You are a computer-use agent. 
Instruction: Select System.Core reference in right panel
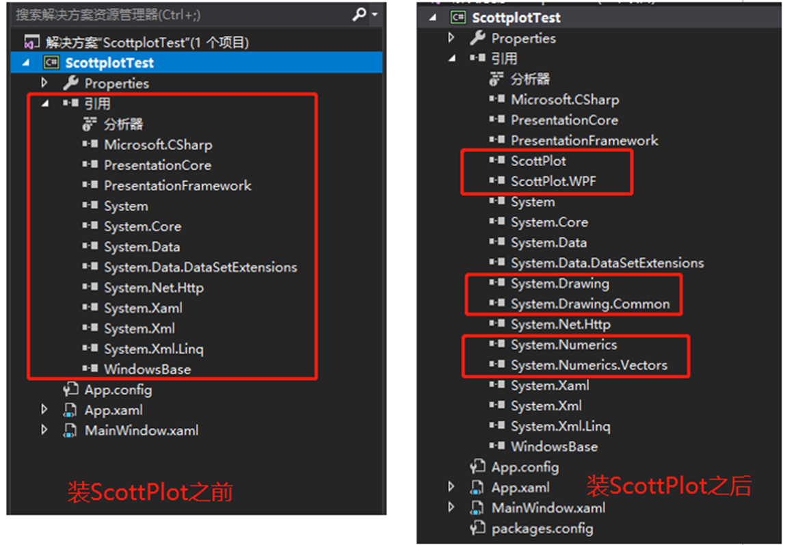(x=549, y=222)
